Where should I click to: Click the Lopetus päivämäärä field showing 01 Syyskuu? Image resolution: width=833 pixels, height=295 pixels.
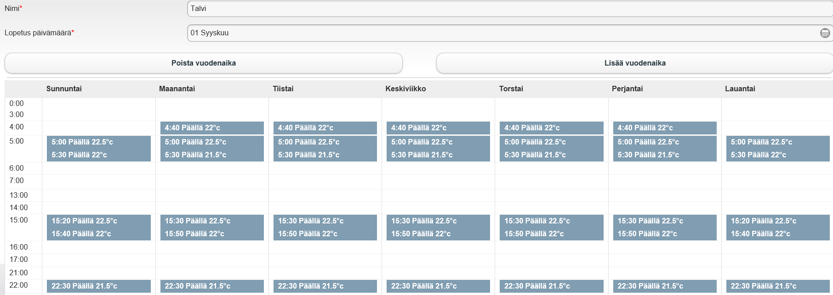tap(510, 33)
